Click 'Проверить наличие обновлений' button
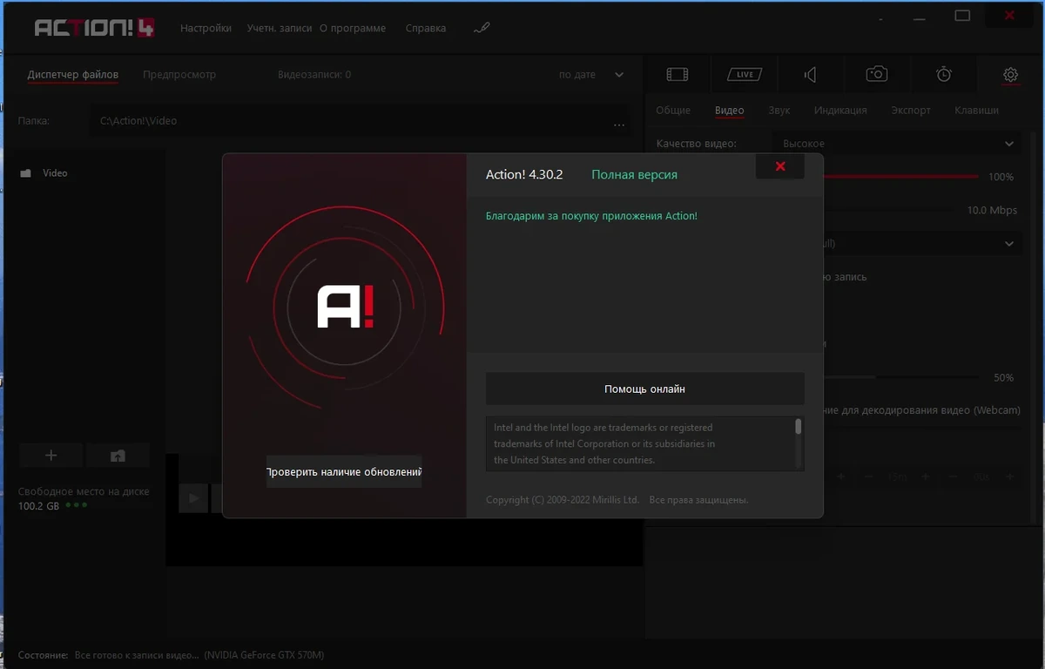 344,471
